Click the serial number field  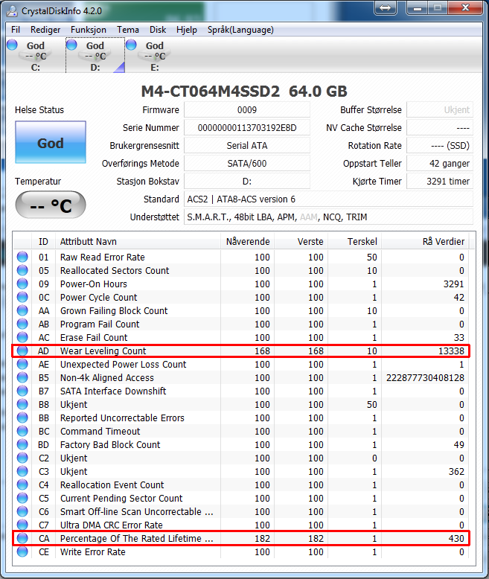coord(247,128)
